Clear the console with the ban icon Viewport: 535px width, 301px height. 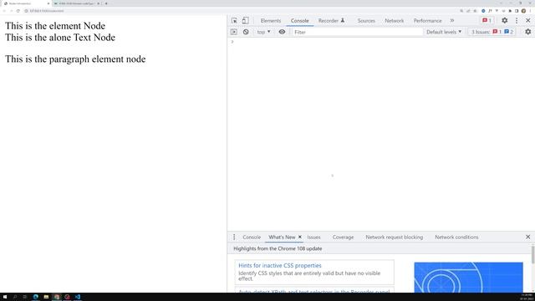point(246,32)
